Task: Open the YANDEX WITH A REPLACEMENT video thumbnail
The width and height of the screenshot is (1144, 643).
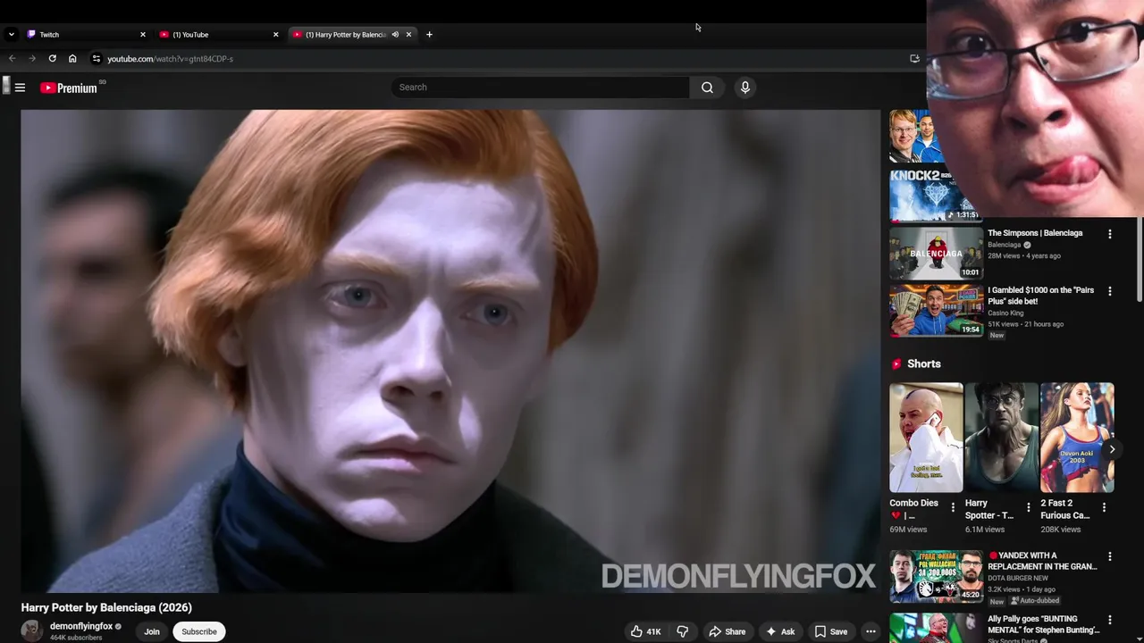Action: 936,576
